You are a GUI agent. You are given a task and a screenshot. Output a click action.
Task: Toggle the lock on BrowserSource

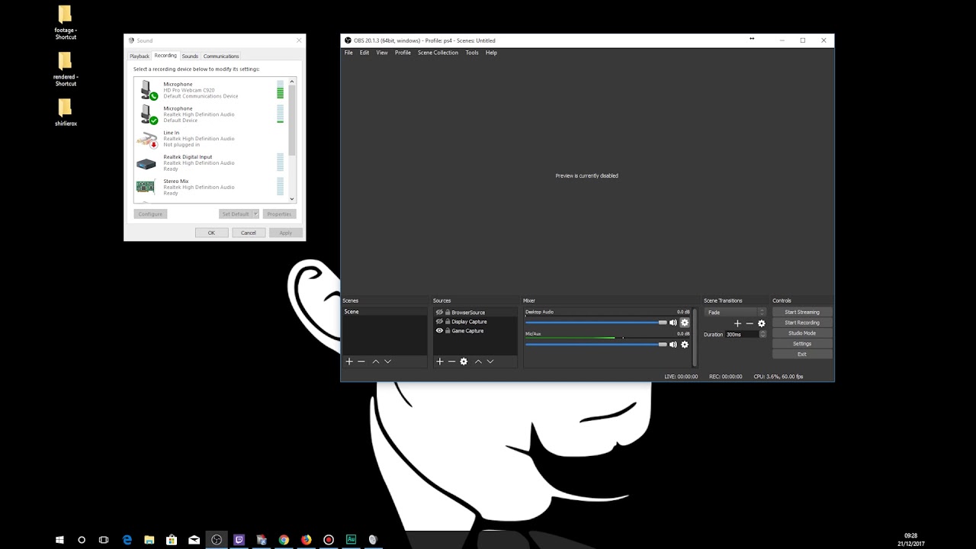[x=448, y=313]
